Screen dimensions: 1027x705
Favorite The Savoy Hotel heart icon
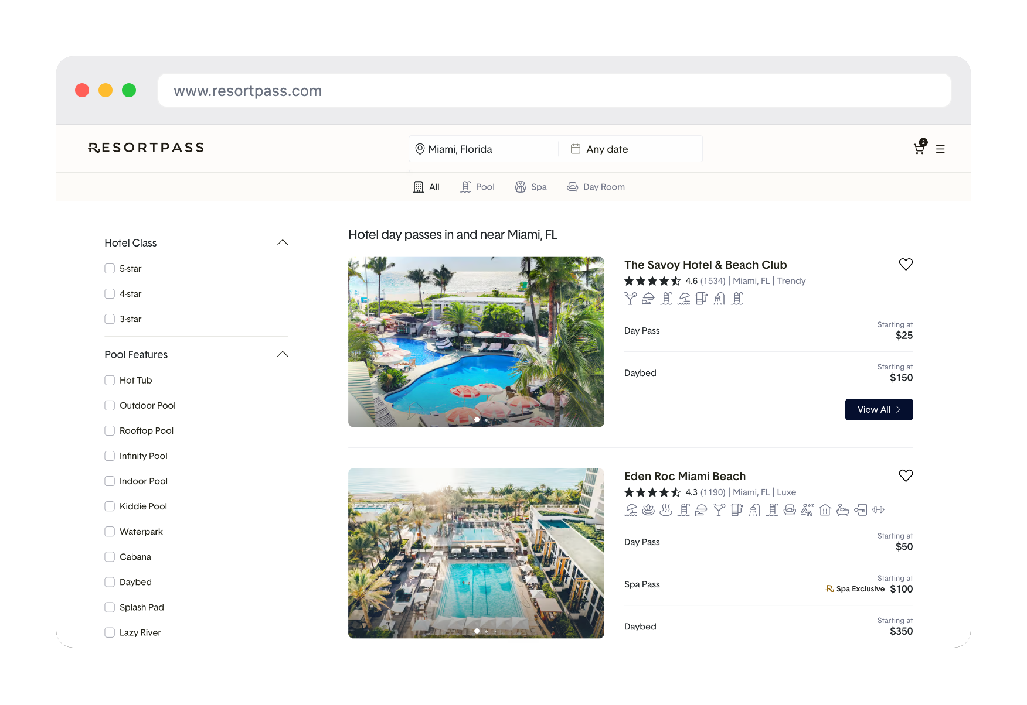906,265
